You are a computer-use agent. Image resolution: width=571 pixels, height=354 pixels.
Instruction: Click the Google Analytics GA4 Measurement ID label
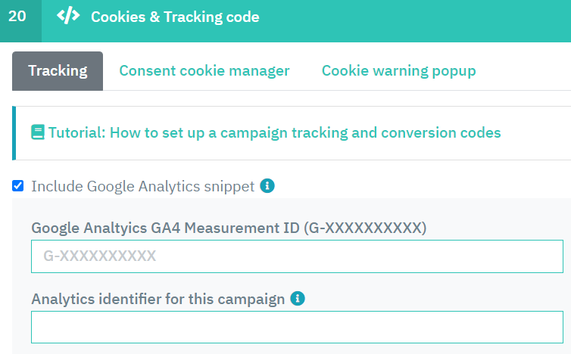(229, 228)
